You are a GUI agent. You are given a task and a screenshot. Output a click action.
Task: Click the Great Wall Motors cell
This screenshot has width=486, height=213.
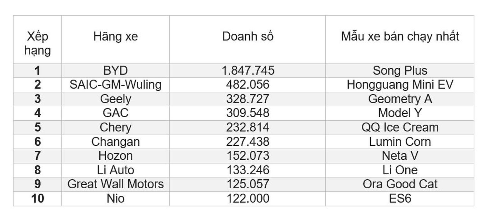pyautogui.click(x=115, y=184)
